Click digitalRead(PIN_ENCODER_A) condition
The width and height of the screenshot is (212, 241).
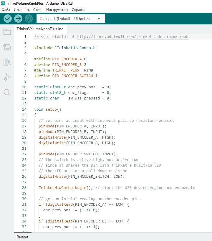(77, 205)
